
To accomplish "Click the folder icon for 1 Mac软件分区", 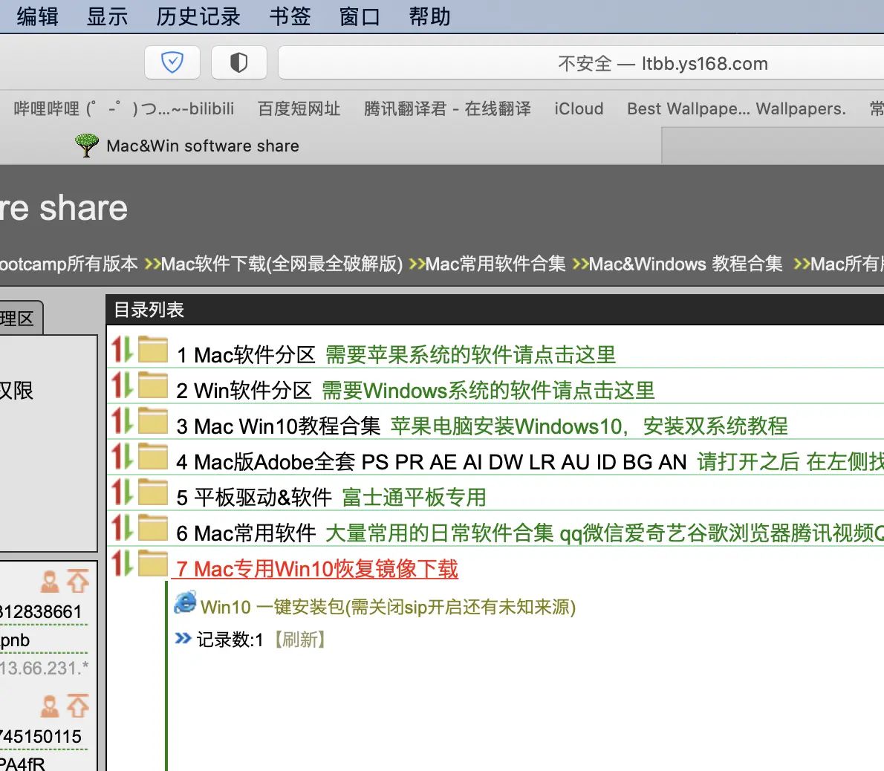I will pos(153,349).
